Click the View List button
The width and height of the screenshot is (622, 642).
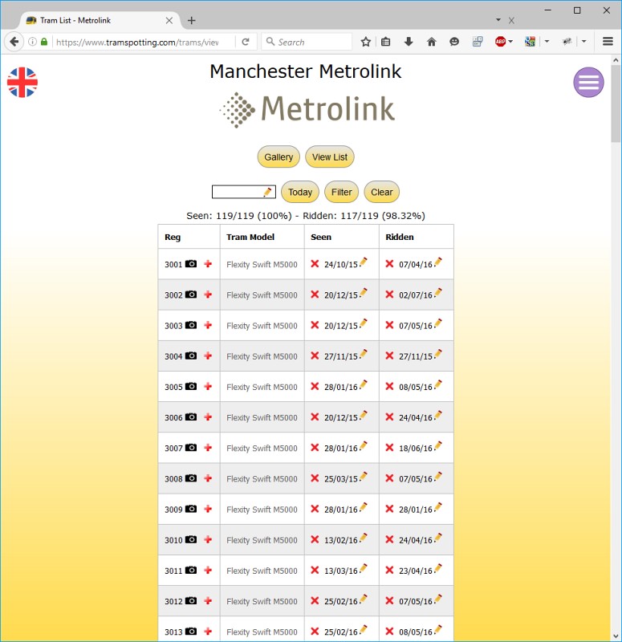(x=330, y=156)
